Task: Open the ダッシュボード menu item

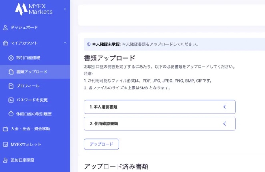Action: pyautogui.click(x=24, y=28)
